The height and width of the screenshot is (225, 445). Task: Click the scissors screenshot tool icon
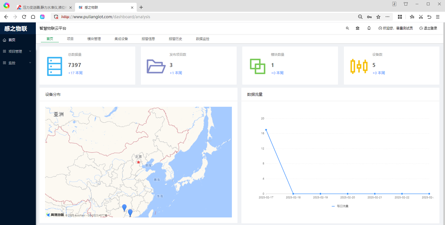pyautogui.click(x=421, y=17)
